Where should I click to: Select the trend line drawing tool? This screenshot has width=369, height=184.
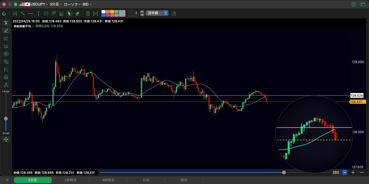pos(15,14)
